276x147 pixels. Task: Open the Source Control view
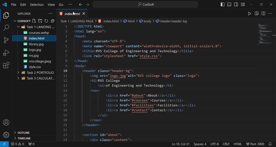click(6, 40)
